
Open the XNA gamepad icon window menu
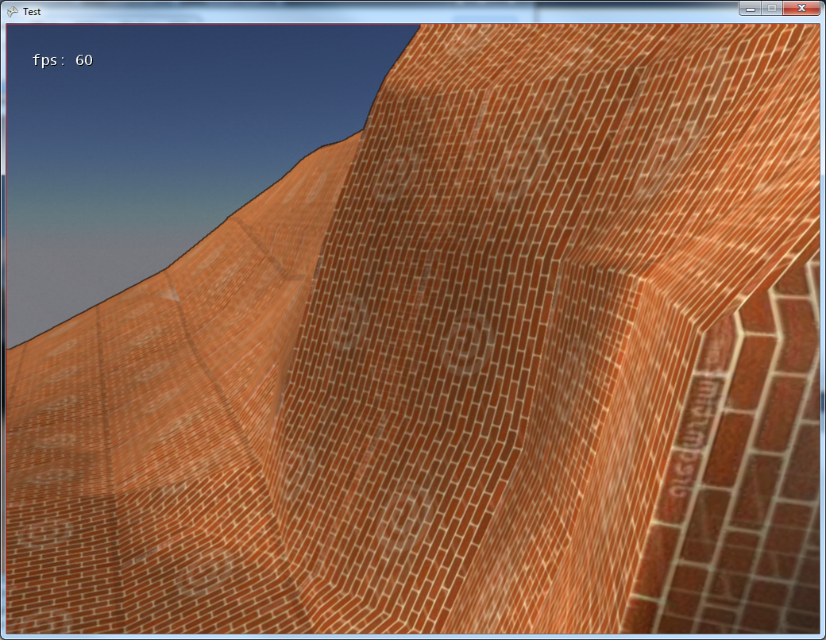13,11
